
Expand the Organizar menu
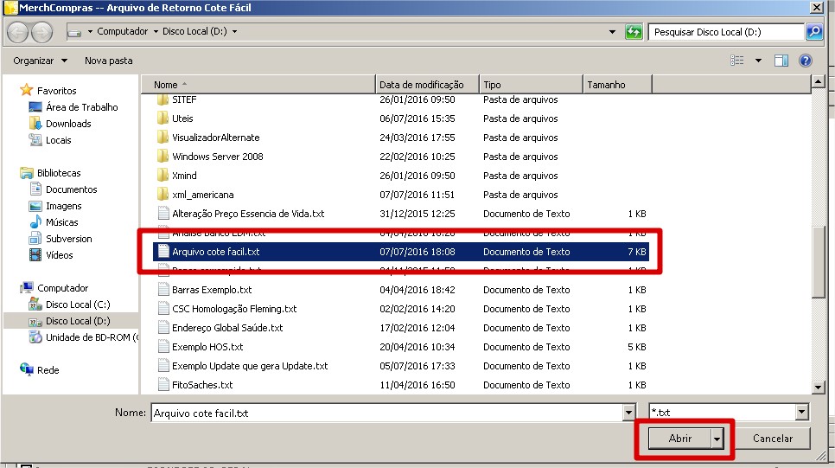(x=40, y=61)
